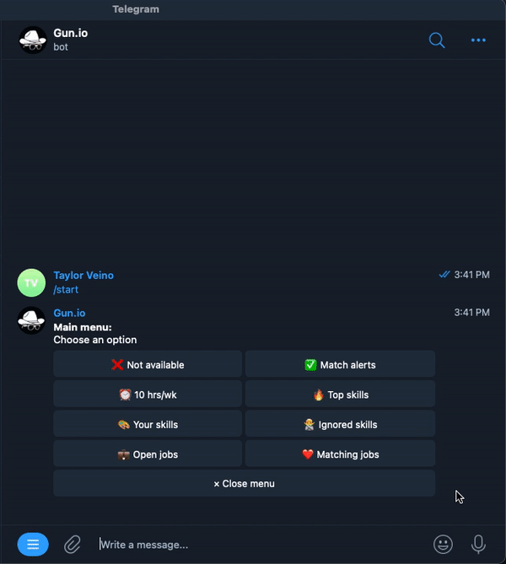The image size is (506, 564).
Task: Open the chat search magnifier icon
Action: point(437,40)
